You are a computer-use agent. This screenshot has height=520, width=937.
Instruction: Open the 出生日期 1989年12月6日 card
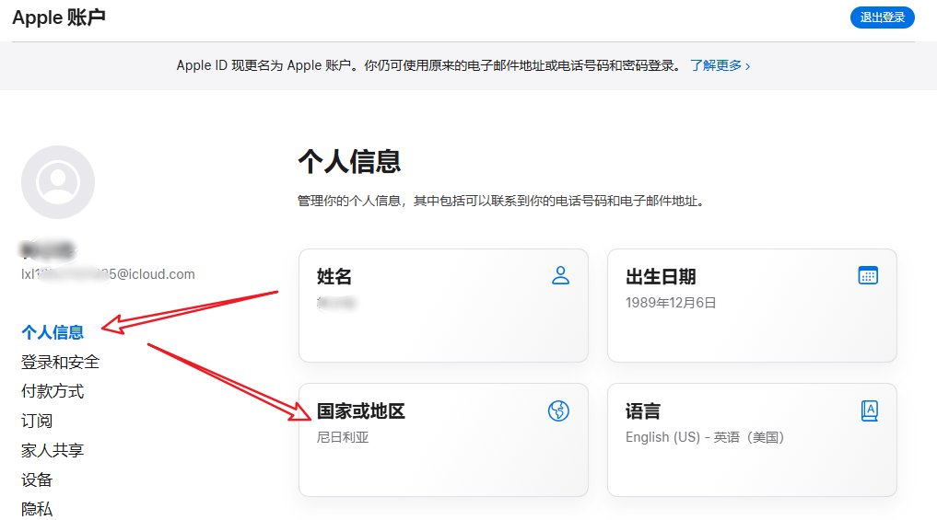tap(752, 306)
